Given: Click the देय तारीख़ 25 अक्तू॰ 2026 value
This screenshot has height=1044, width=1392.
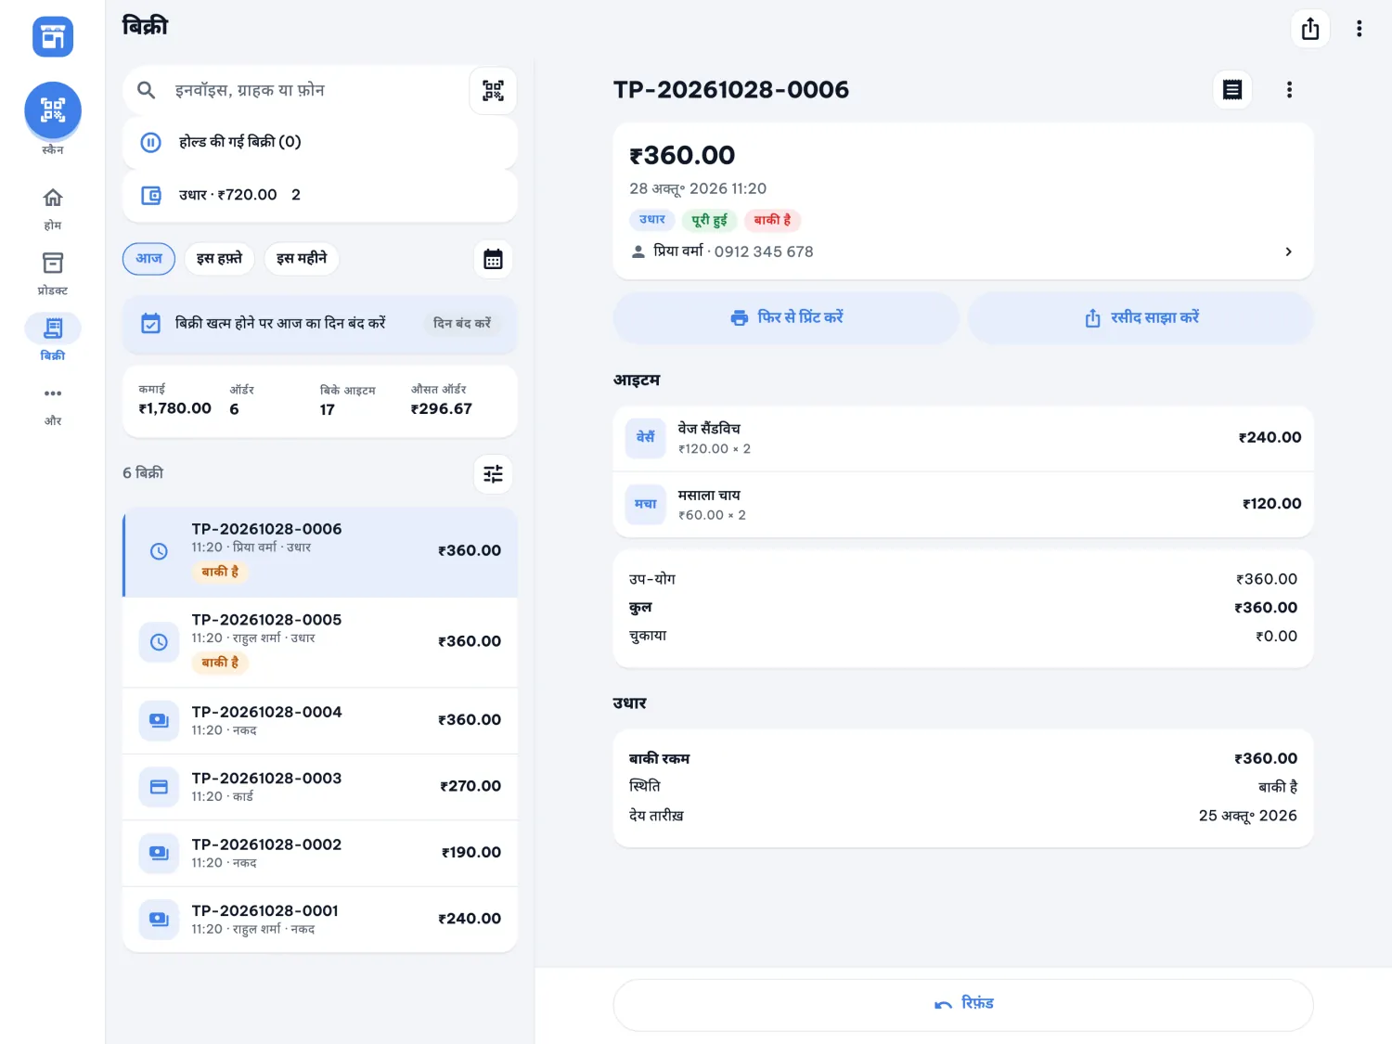Looking at the screenshot, I should pos(1247,816).
